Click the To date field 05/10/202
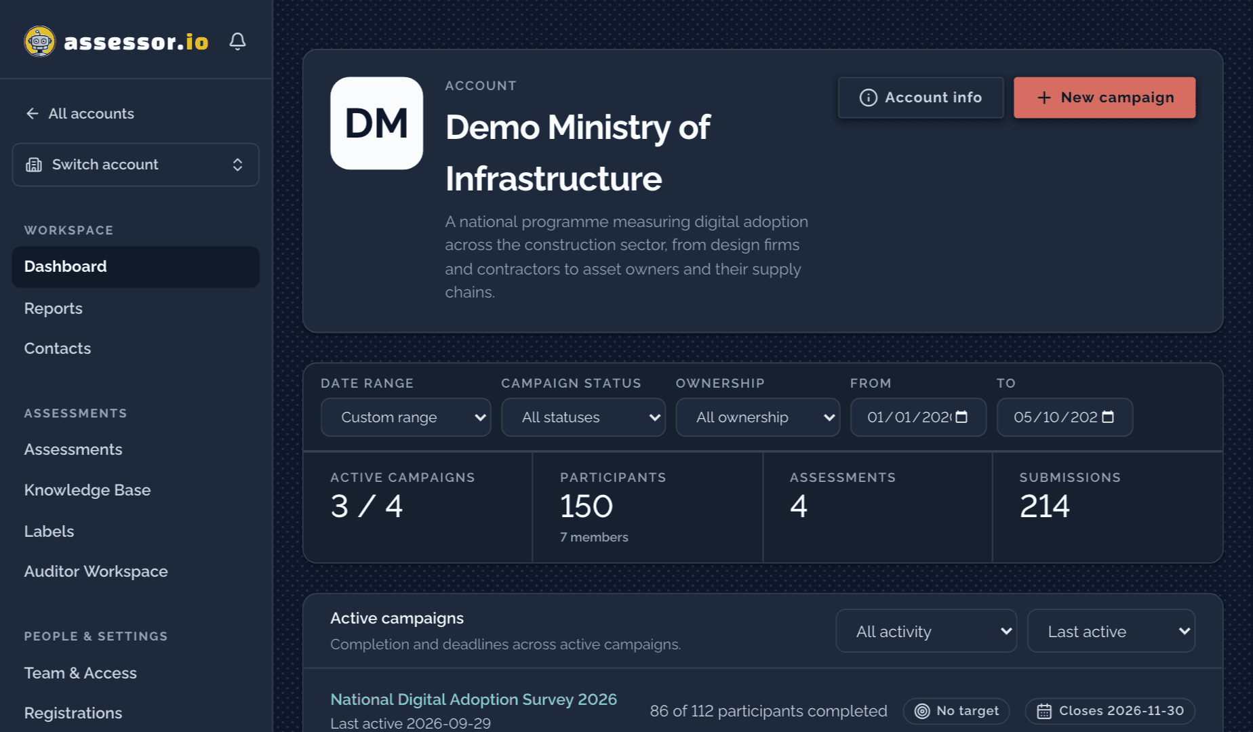Image resolution: width=1253 pixels, height=732 pixels. [x=1065, y=417]
